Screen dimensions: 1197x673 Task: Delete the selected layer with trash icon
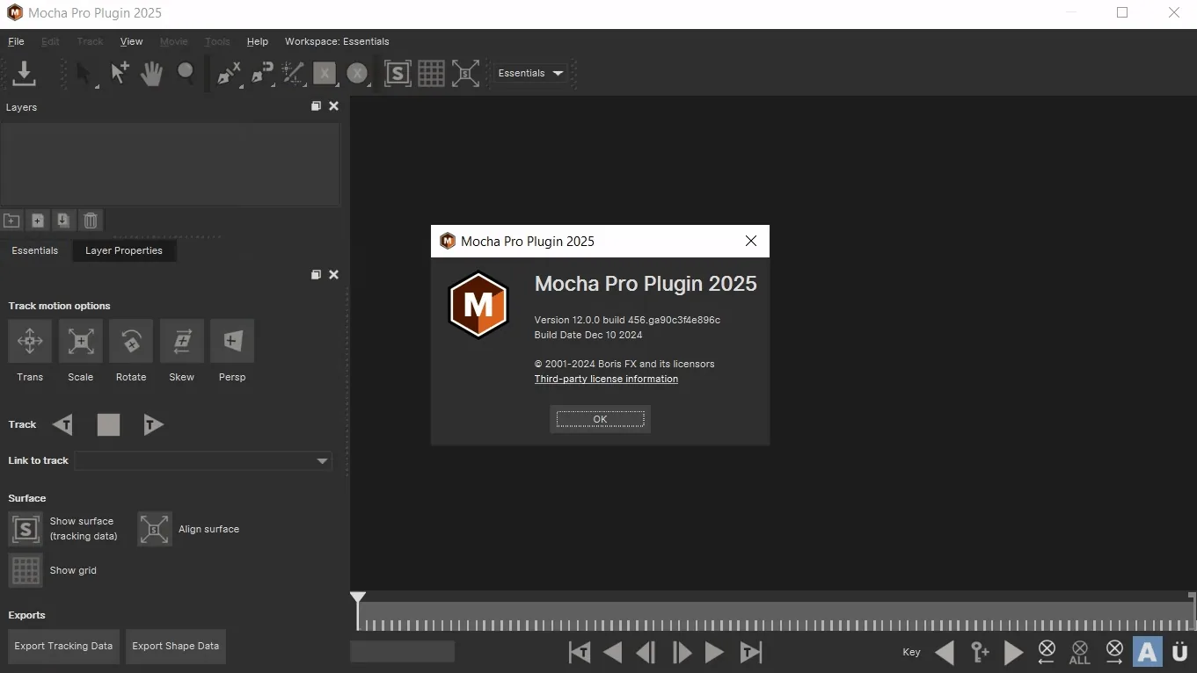tap(91, 221)
